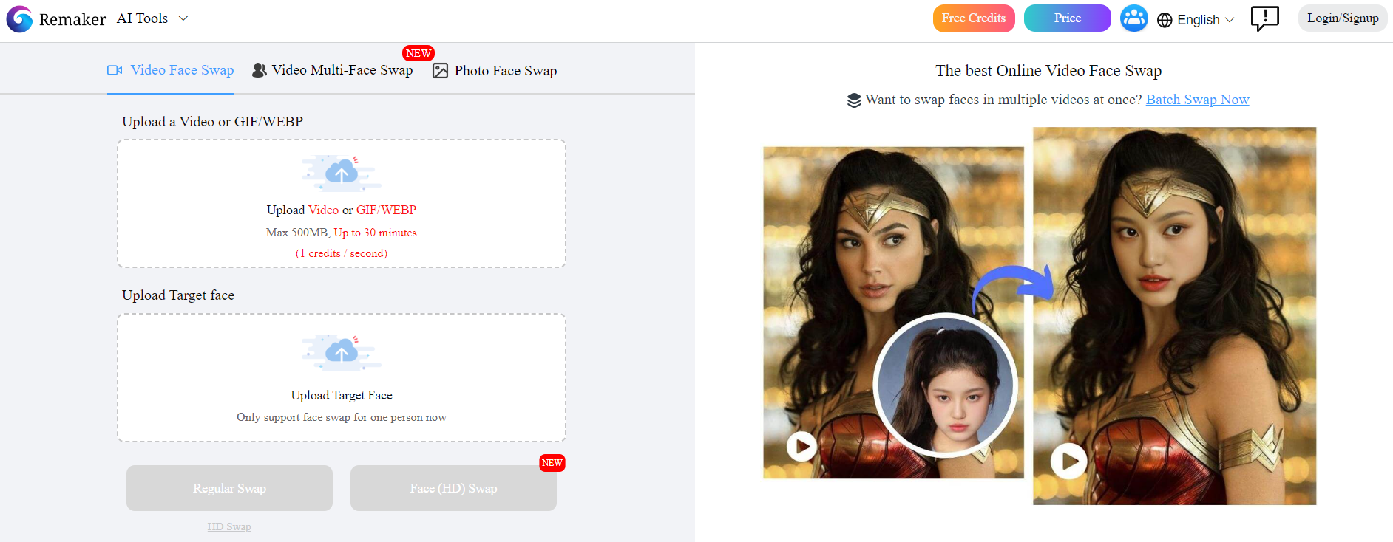
Task: Click the Free Credits button
Action: click(974, 18)
